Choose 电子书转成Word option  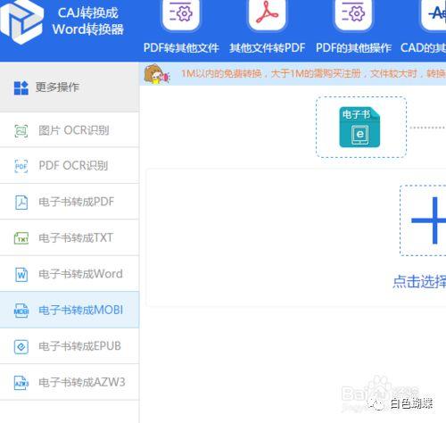pos(70,274)
